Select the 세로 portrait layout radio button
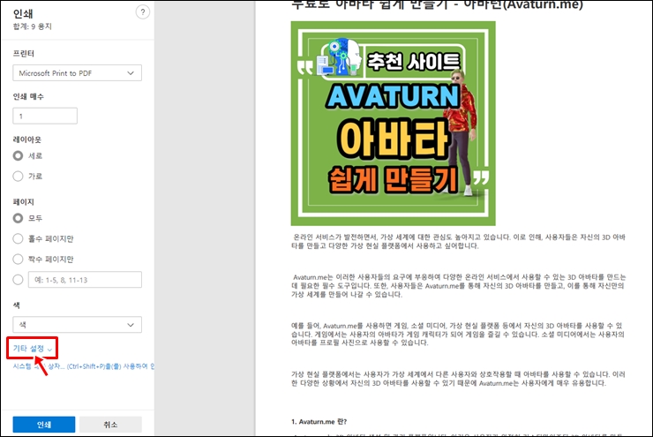 (x=18, y=155)
